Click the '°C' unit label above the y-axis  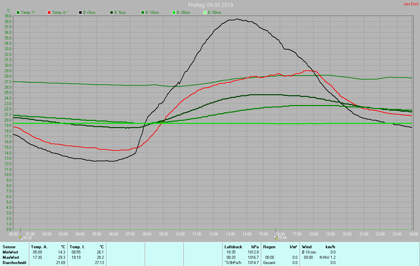pyautogui.click(x=8, y=11)
